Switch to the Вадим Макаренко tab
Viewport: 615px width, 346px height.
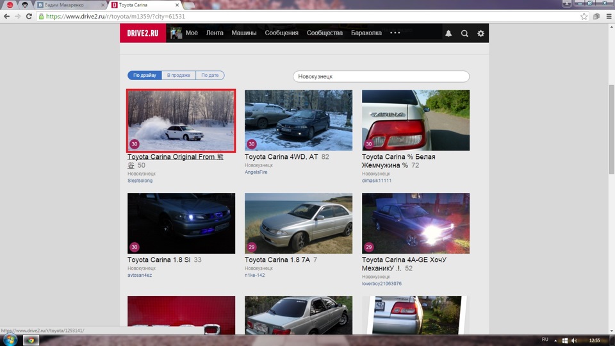(70, 5)
